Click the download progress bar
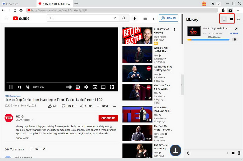Screen dimensions: 243x161 [x=208, y=40]
